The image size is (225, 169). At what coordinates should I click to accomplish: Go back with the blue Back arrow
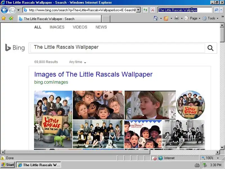[4, 10]
